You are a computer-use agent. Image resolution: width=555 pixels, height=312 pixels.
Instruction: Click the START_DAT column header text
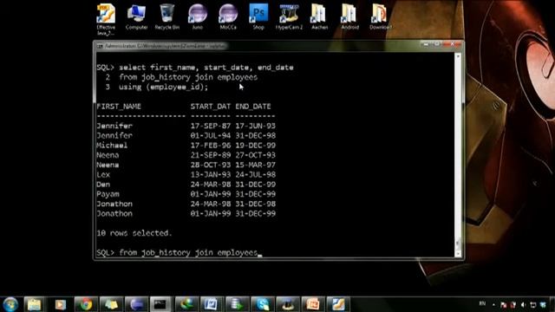click(x=211, y=106)
